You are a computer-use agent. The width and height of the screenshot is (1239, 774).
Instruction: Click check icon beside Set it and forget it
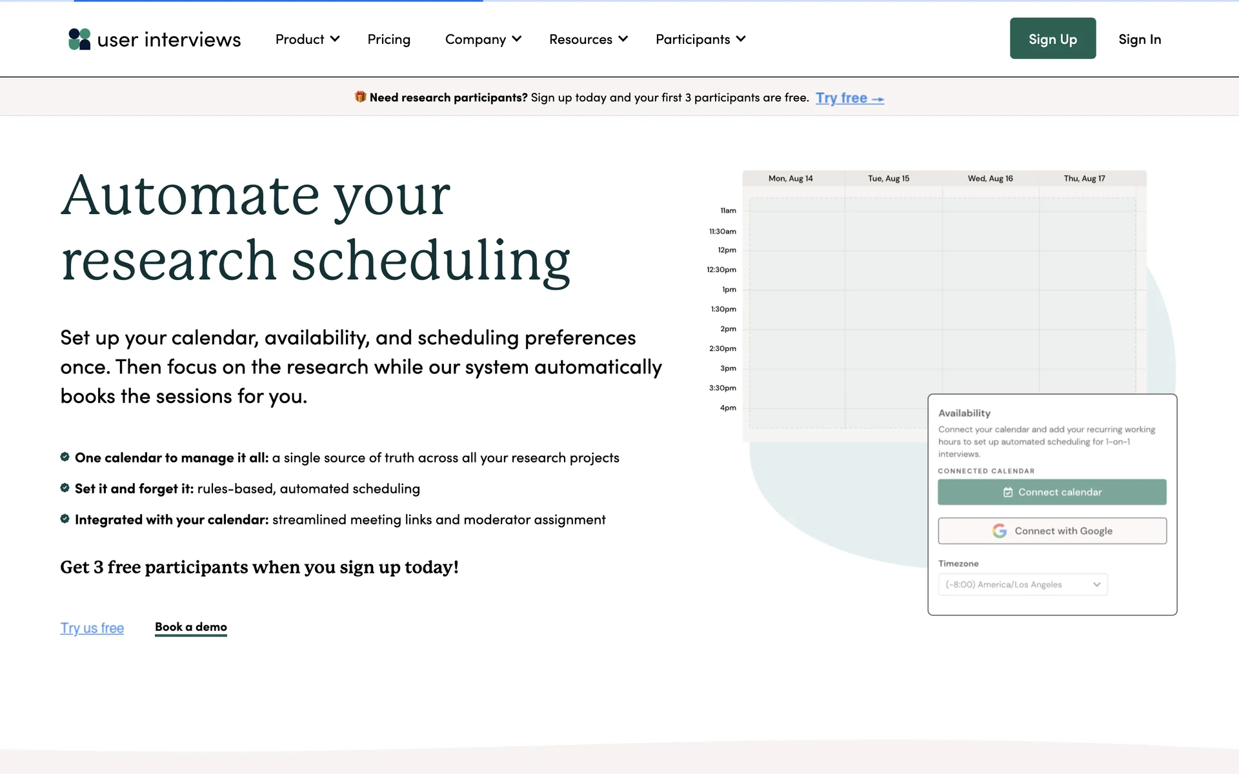[x=65, y=488]
